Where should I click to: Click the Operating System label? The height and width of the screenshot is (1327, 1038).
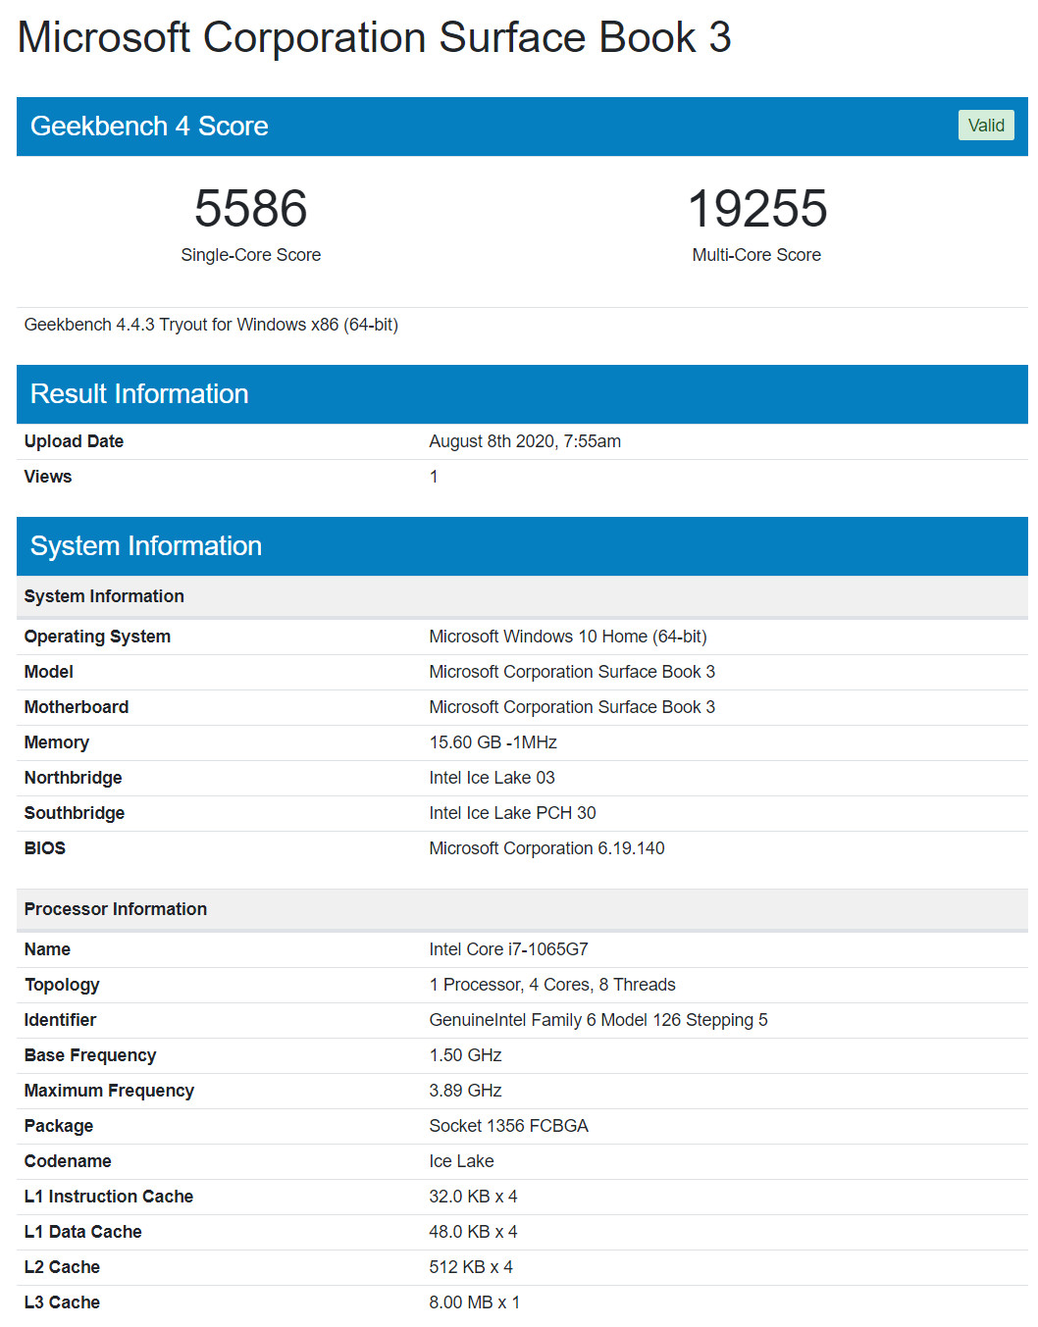pos(97,637)
